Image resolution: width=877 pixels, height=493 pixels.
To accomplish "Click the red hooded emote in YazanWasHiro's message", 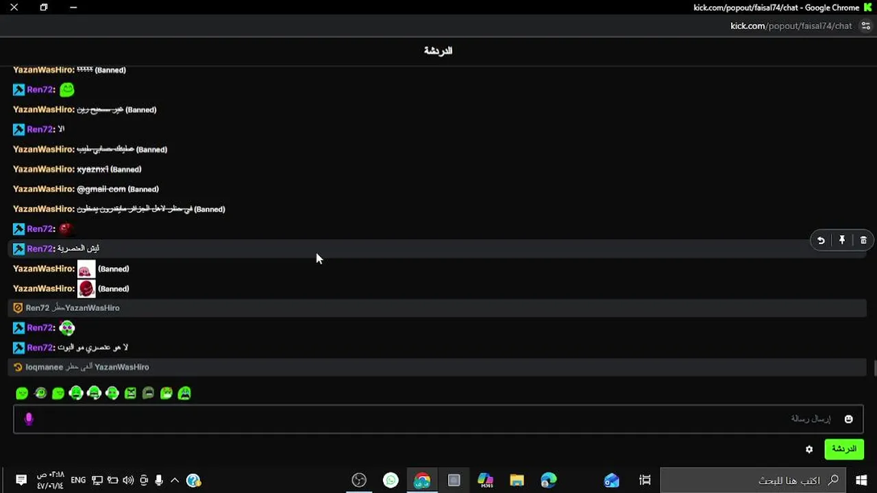I will (x=86, y=289).
